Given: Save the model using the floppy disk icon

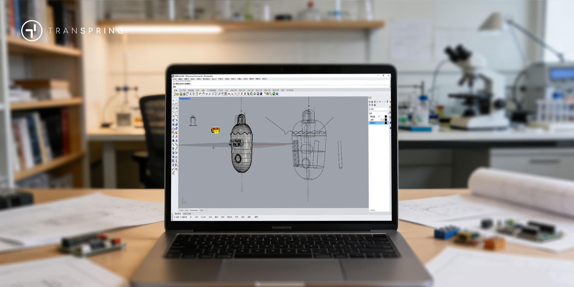Looking at the screenshot, I should tap(181, 94).
